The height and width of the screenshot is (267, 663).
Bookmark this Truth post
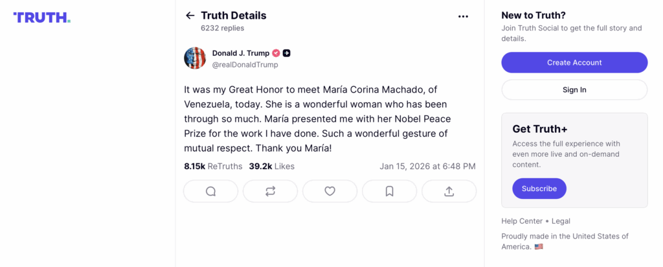(389, 191)
